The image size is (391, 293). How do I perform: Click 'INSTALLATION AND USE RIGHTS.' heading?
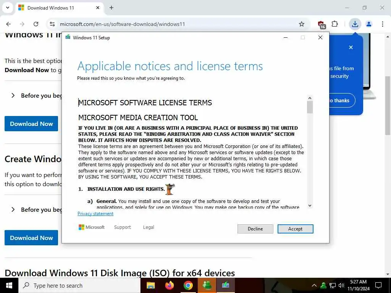point(126,189)
